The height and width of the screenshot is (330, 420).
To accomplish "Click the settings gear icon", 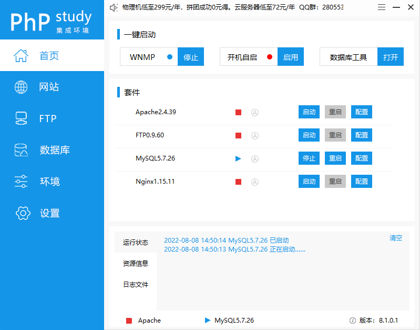I will point(23,213).
